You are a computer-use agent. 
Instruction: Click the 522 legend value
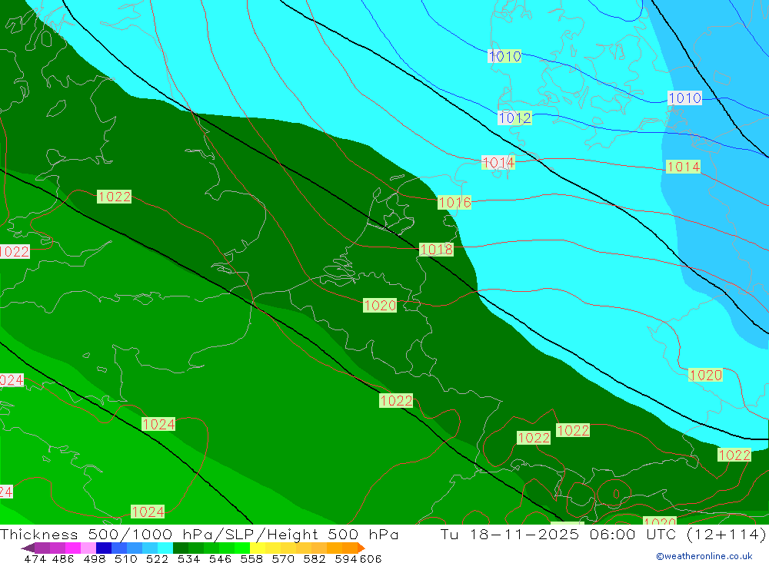[158, 558]
